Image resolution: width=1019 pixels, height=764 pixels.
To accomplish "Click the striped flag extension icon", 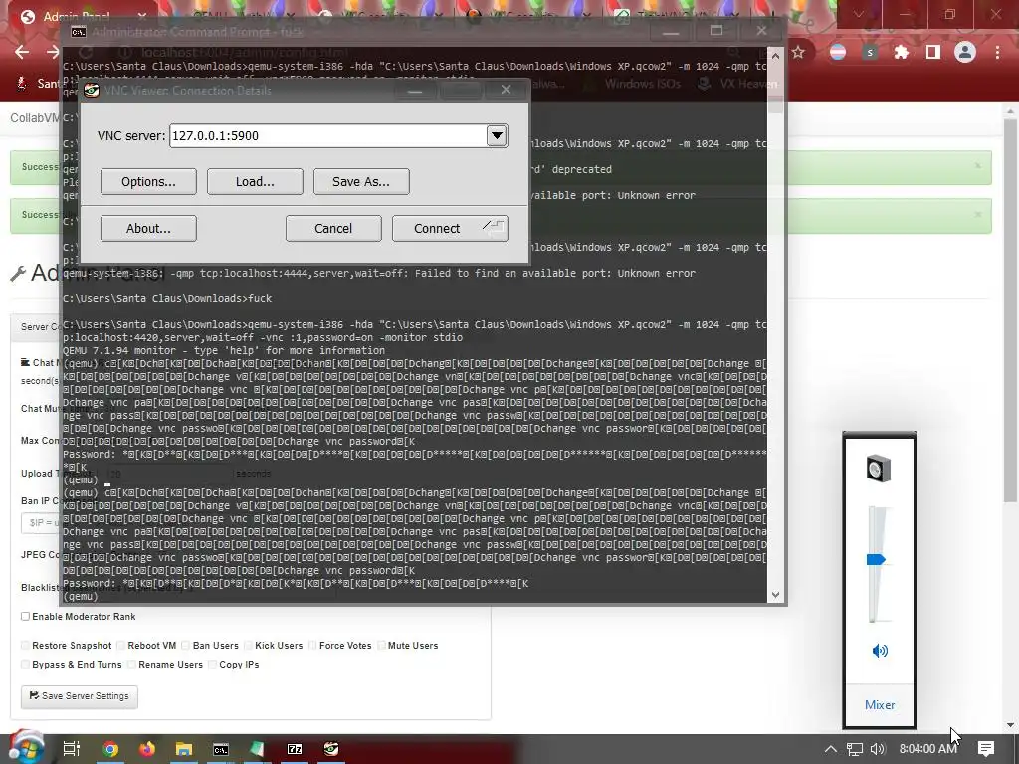I will point(838,52).
